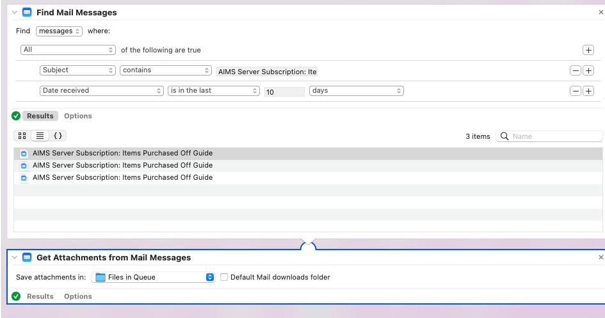The image size is (605, 318).
Task: Click the Name search field in results
Action: click(x=554, y=136)
